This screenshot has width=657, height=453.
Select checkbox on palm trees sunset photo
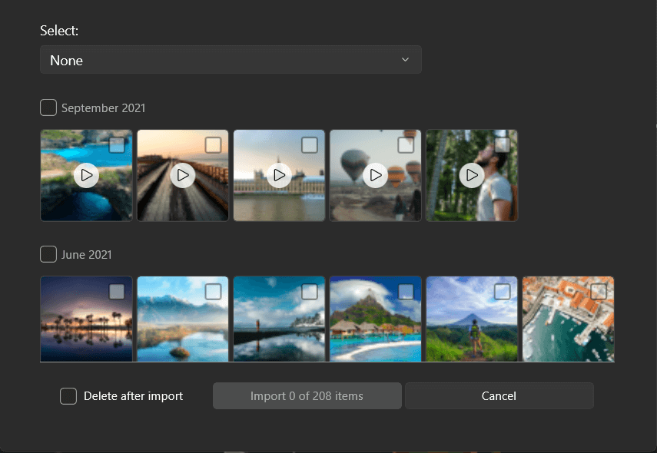(x=117, y=292)
